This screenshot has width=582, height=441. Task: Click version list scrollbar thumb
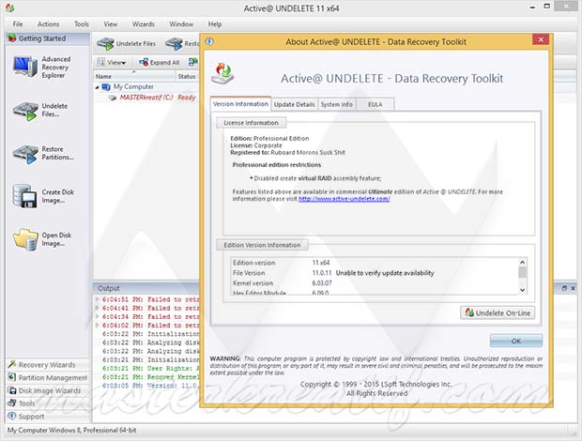[522, 273]
